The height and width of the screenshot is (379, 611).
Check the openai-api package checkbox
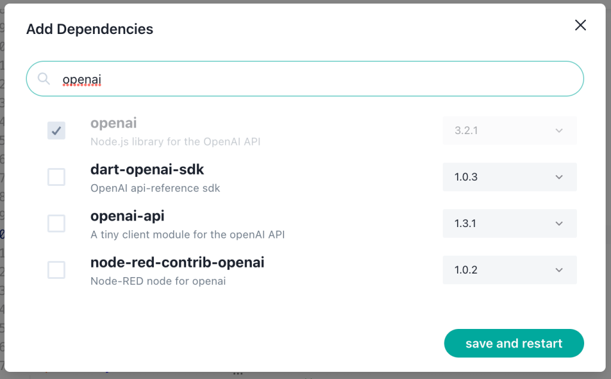click(x=56, y=223)
